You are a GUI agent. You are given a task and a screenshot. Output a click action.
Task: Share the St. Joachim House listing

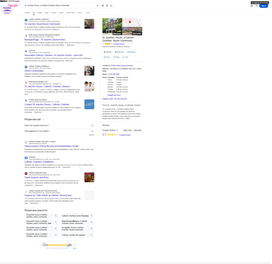click(x=116, y=57)
